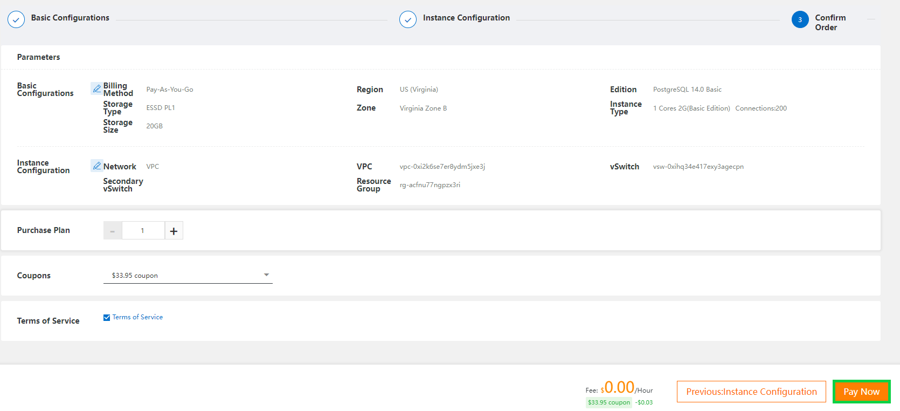Click the 20GB storage size value

[154, 126]
